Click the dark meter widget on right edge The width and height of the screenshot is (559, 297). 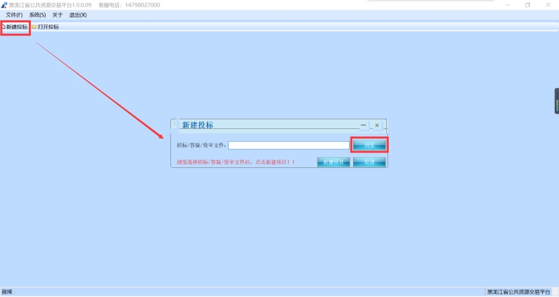point(556,101)
